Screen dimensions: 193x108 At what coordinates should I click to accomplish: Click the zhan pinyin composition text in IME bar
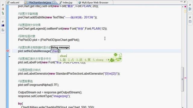[63, 56]
